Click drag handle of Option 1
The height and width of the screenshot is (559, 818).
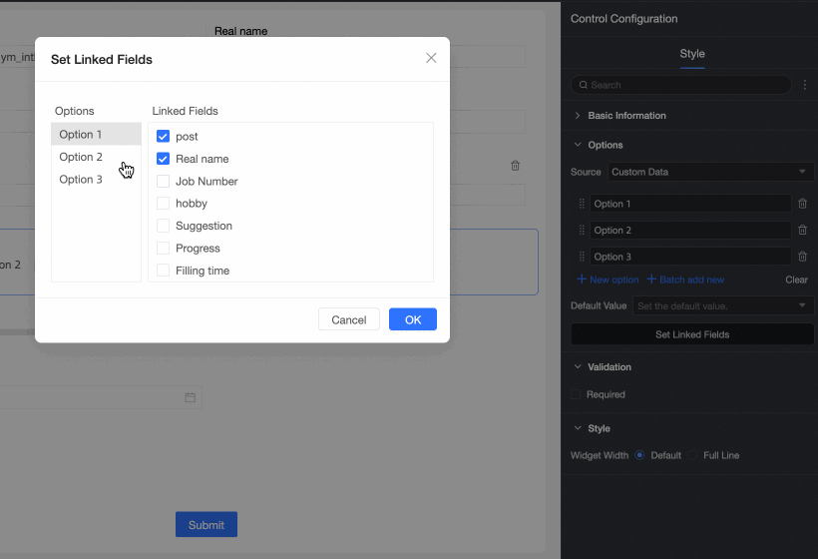coord(582,204)
